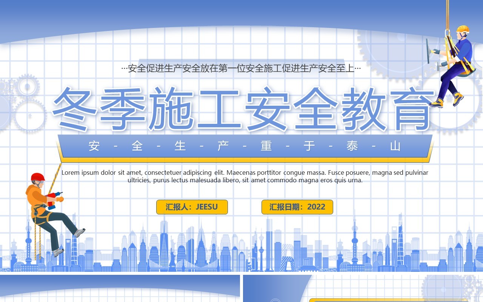Click the 安-全-生-产-重-于-泰-山 banner text
The height and width of the screenshot is (302, 483).
[x=245, y=146]
